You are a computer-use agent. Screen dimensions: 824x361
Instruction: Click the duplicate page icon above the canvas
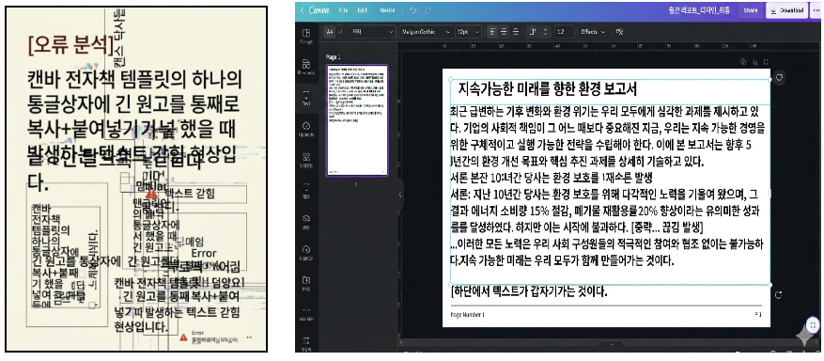point(742,61)
